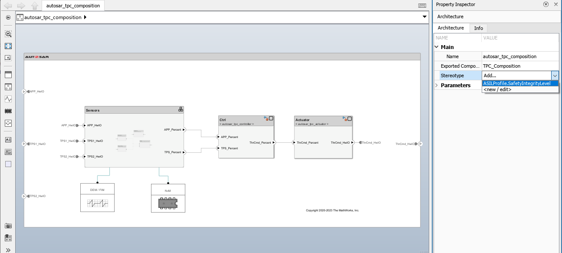Click the APP_HwIO root input port
The height and width of the screenshot is (253, 562).
(x=24, y=92)
